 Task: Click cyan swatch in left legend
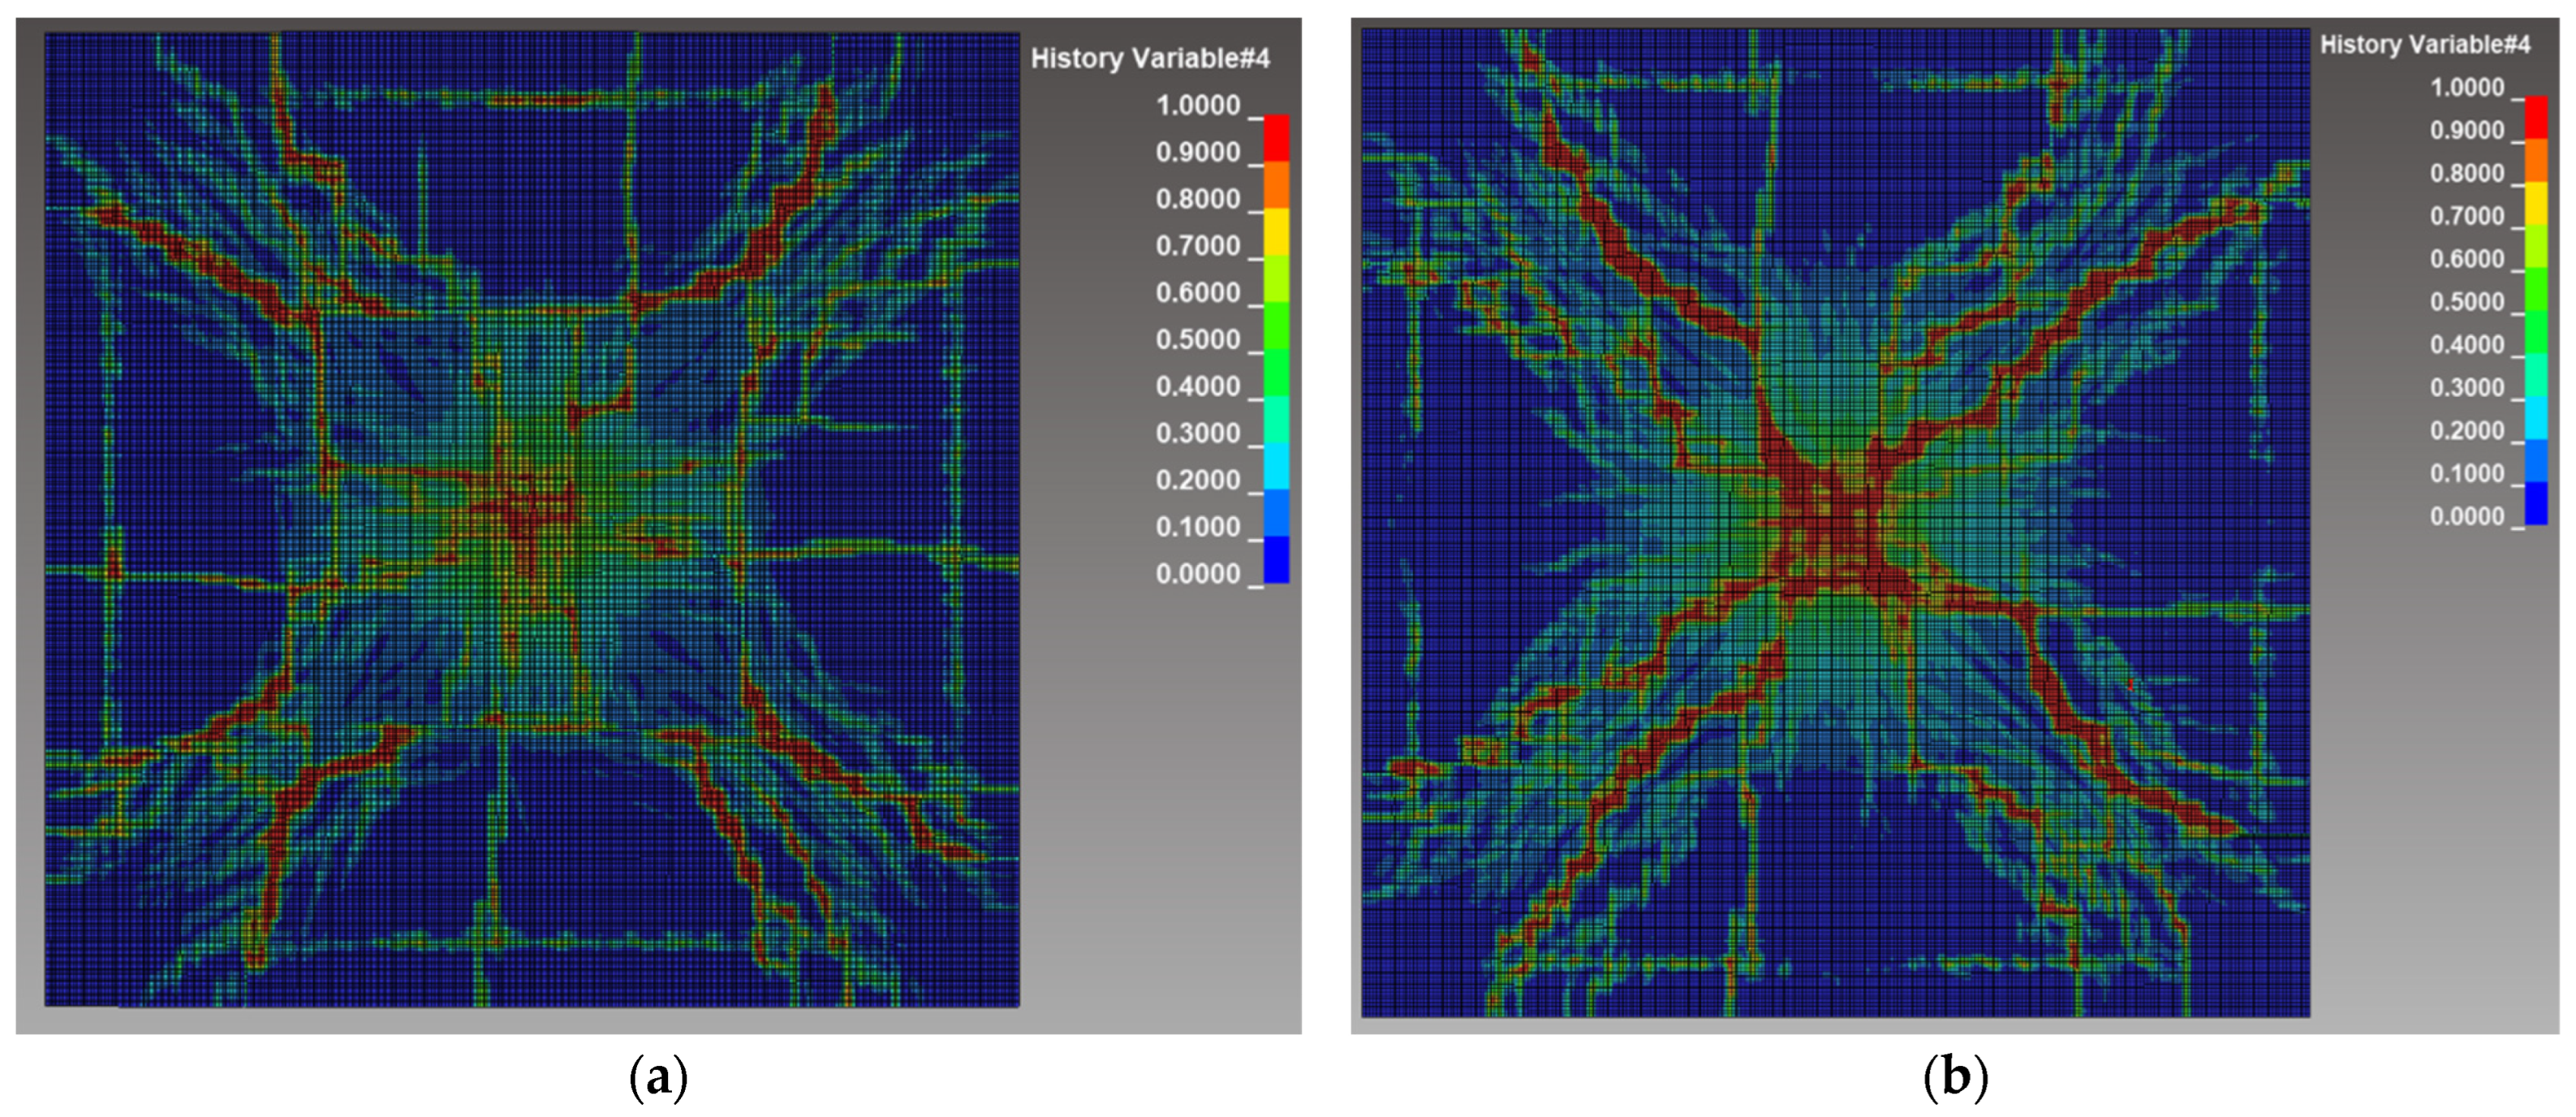(x=1277, y=466)
